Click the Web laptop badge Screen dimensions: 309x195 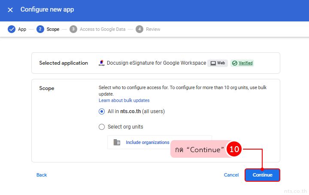pyautogui.click(x=218, y=63)
